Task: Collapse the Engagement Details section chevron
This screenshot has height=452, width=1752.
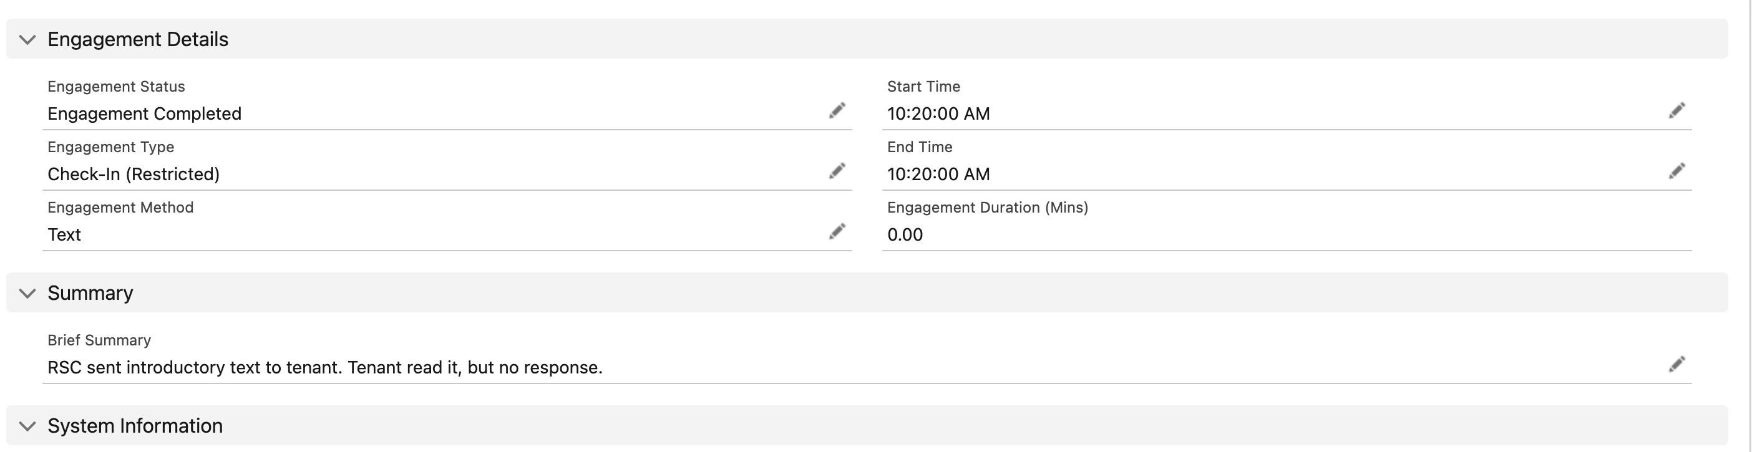Action: 27,39
